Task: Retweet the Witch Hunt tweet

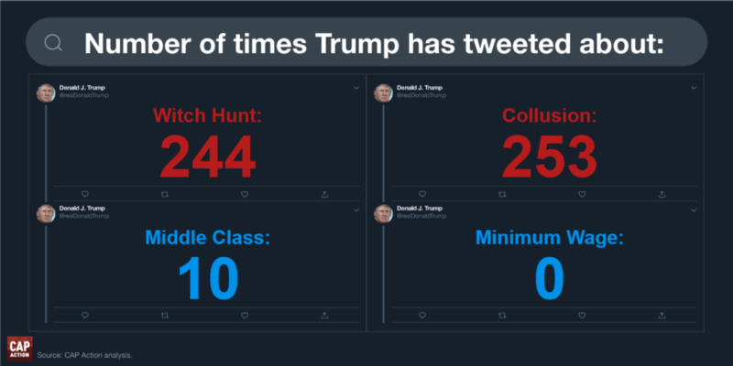Action: click(165, 194)
